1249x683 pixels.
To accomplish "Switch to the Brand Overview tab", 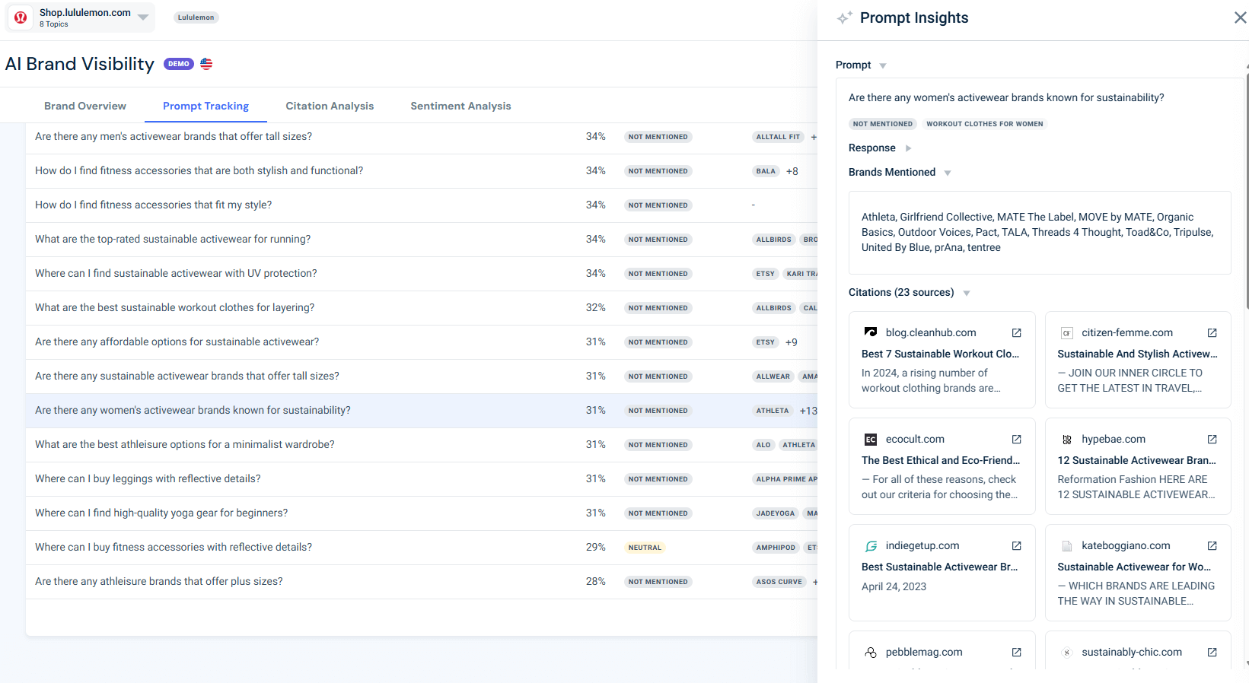I will (x=85, y=106).
